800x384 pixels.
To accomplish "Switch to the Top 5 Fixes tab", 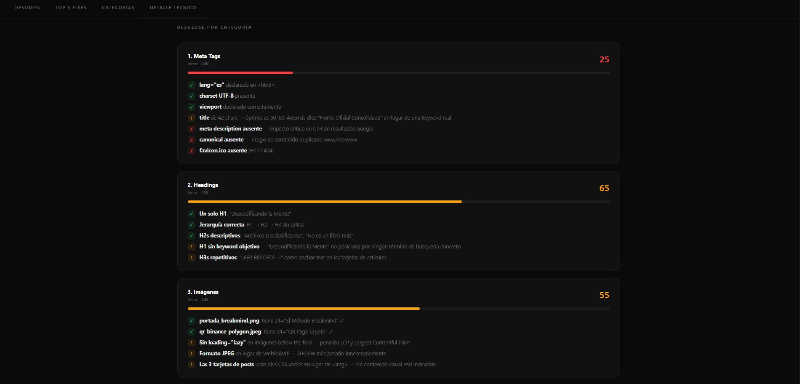I will pos(71,8).
